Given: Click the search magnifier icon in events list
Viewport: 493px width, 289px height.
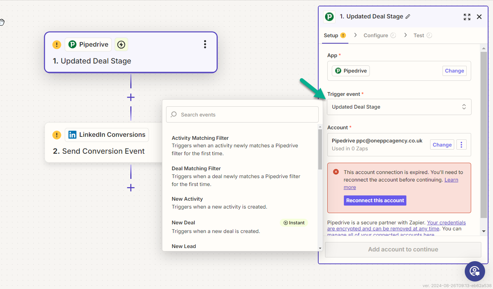Looking at the screenshot, I should [x=174, y=115].
